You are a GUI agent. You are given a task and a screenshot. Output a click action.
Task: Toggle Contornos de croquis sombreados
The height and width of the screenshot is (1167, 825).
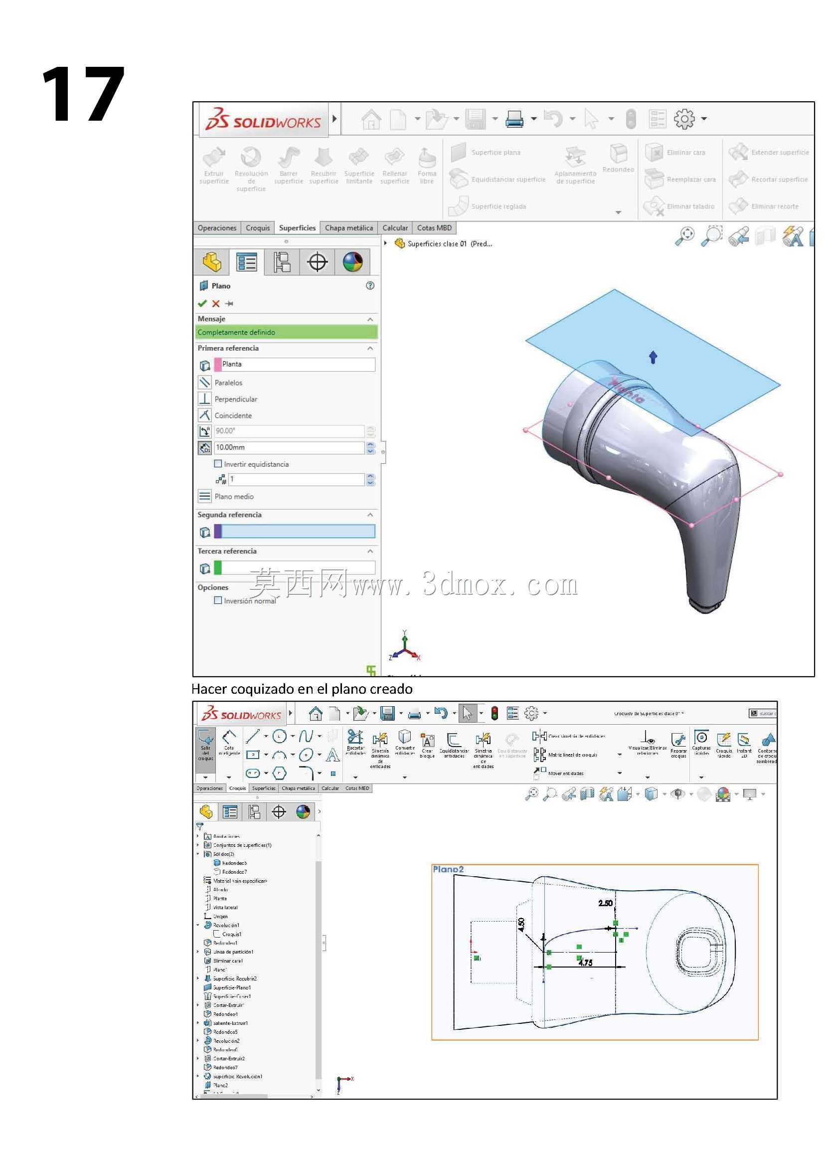coord(767,746)
